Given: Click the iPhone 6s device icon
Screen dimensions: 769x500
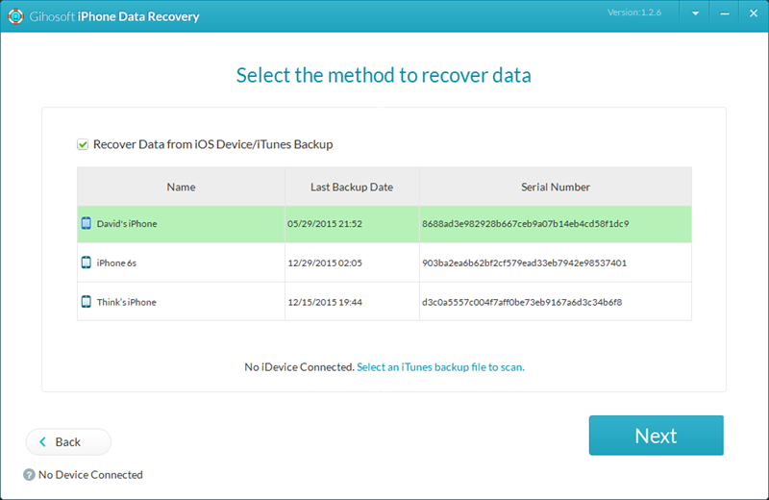Looking at the screenshot, I should pos(87,262).
